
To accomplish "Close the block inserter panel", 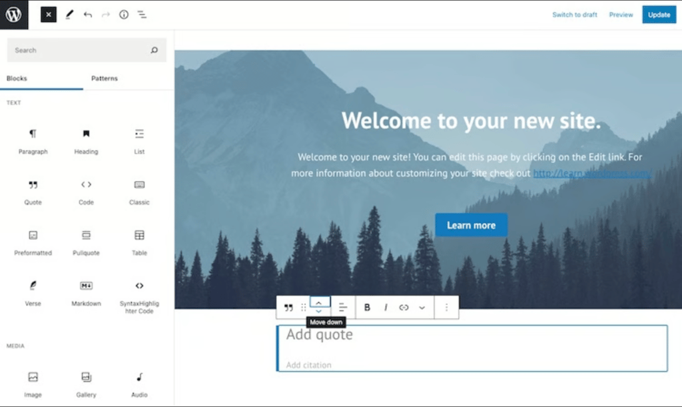I will pyautogui.click(x=48, y=15).
